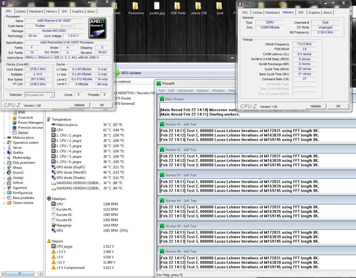
Task: Select the Senzor icon in the tree
Action: [x=15, y=133]
